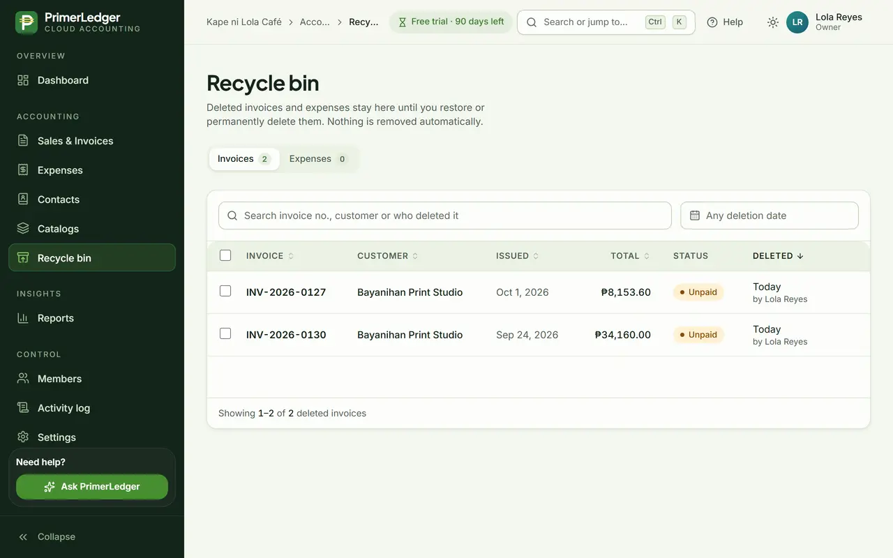Click the Settings gear icon
Viewport: 893px width, 558px height.
tap(23, 437)
